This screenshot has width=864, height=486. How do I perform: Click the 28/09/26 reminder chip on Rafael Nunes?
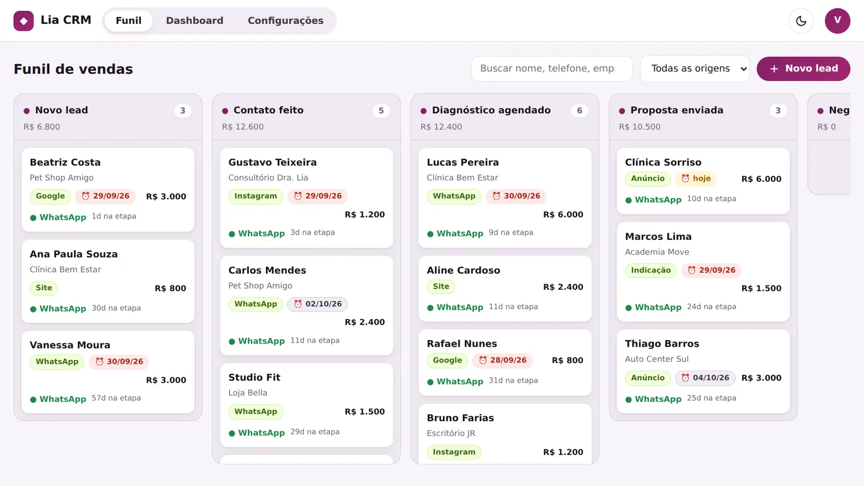pos(502,361)
